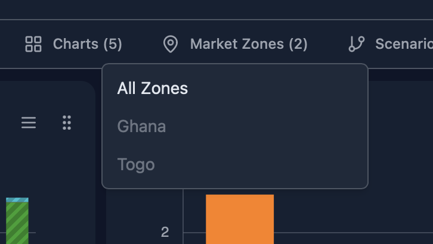Click the green striped bar segment
Viewport: 433px width, 244px height.
[x=17, y=223]
